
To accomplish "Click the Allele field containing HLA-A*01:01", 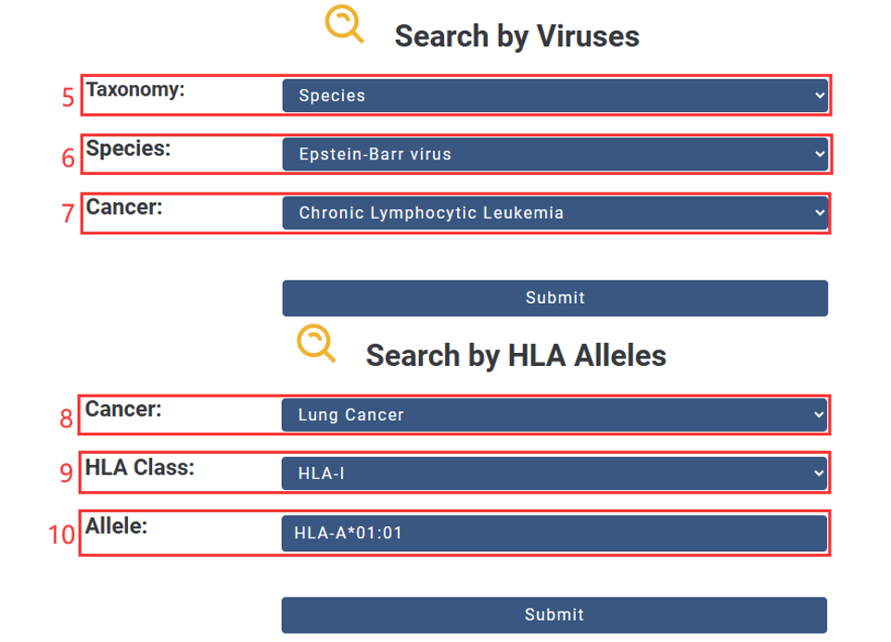I will pos(554,533).
